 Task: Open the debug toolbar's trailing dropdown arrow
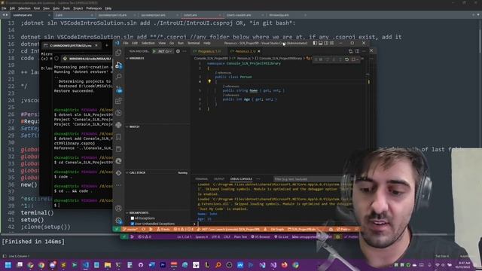(x=358, y=59)
